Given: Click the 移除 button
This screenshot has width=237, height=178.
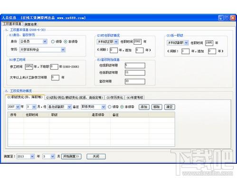Looking at the screenshot, I should pos(157,107).
